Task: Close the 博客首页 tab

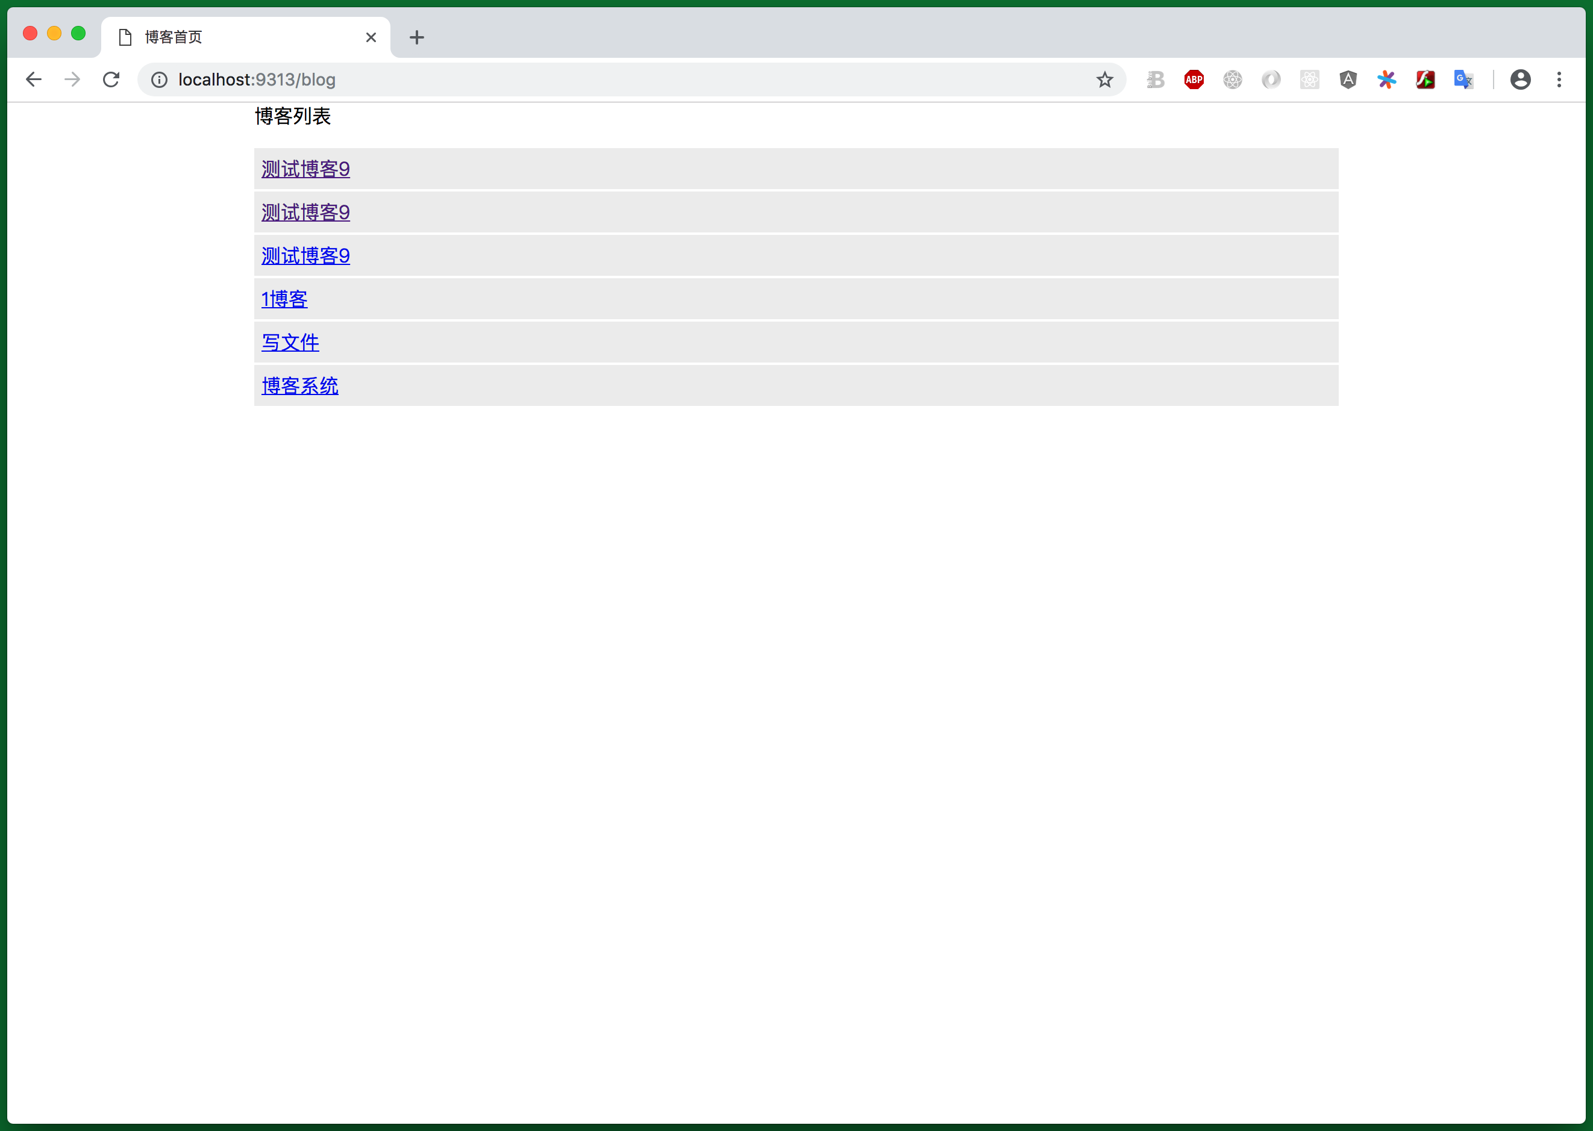Action: 371,37
